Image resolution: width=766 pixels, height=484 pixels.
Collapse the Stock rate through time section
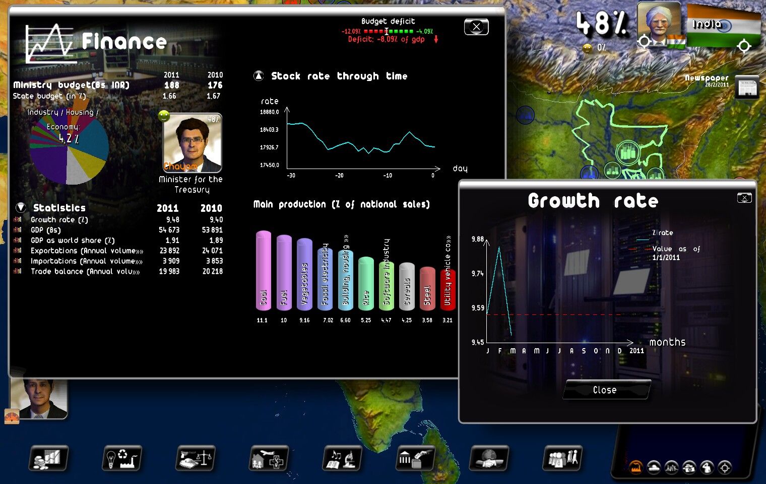click(259, 76)
